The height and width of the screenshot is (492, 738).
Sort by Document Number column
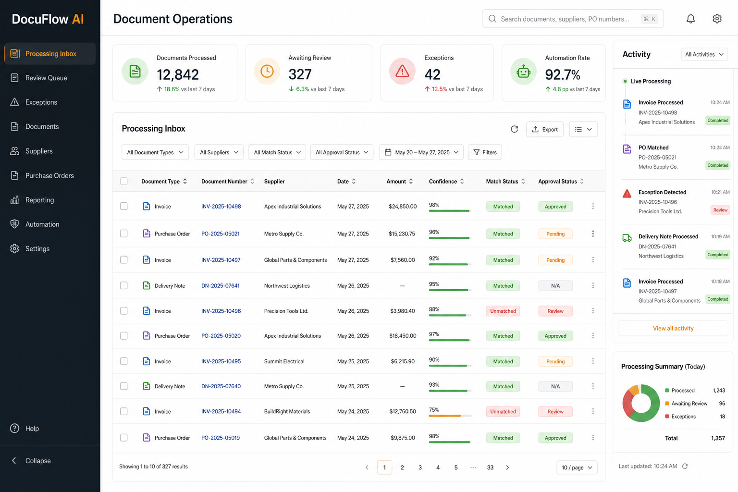point(252,181)
